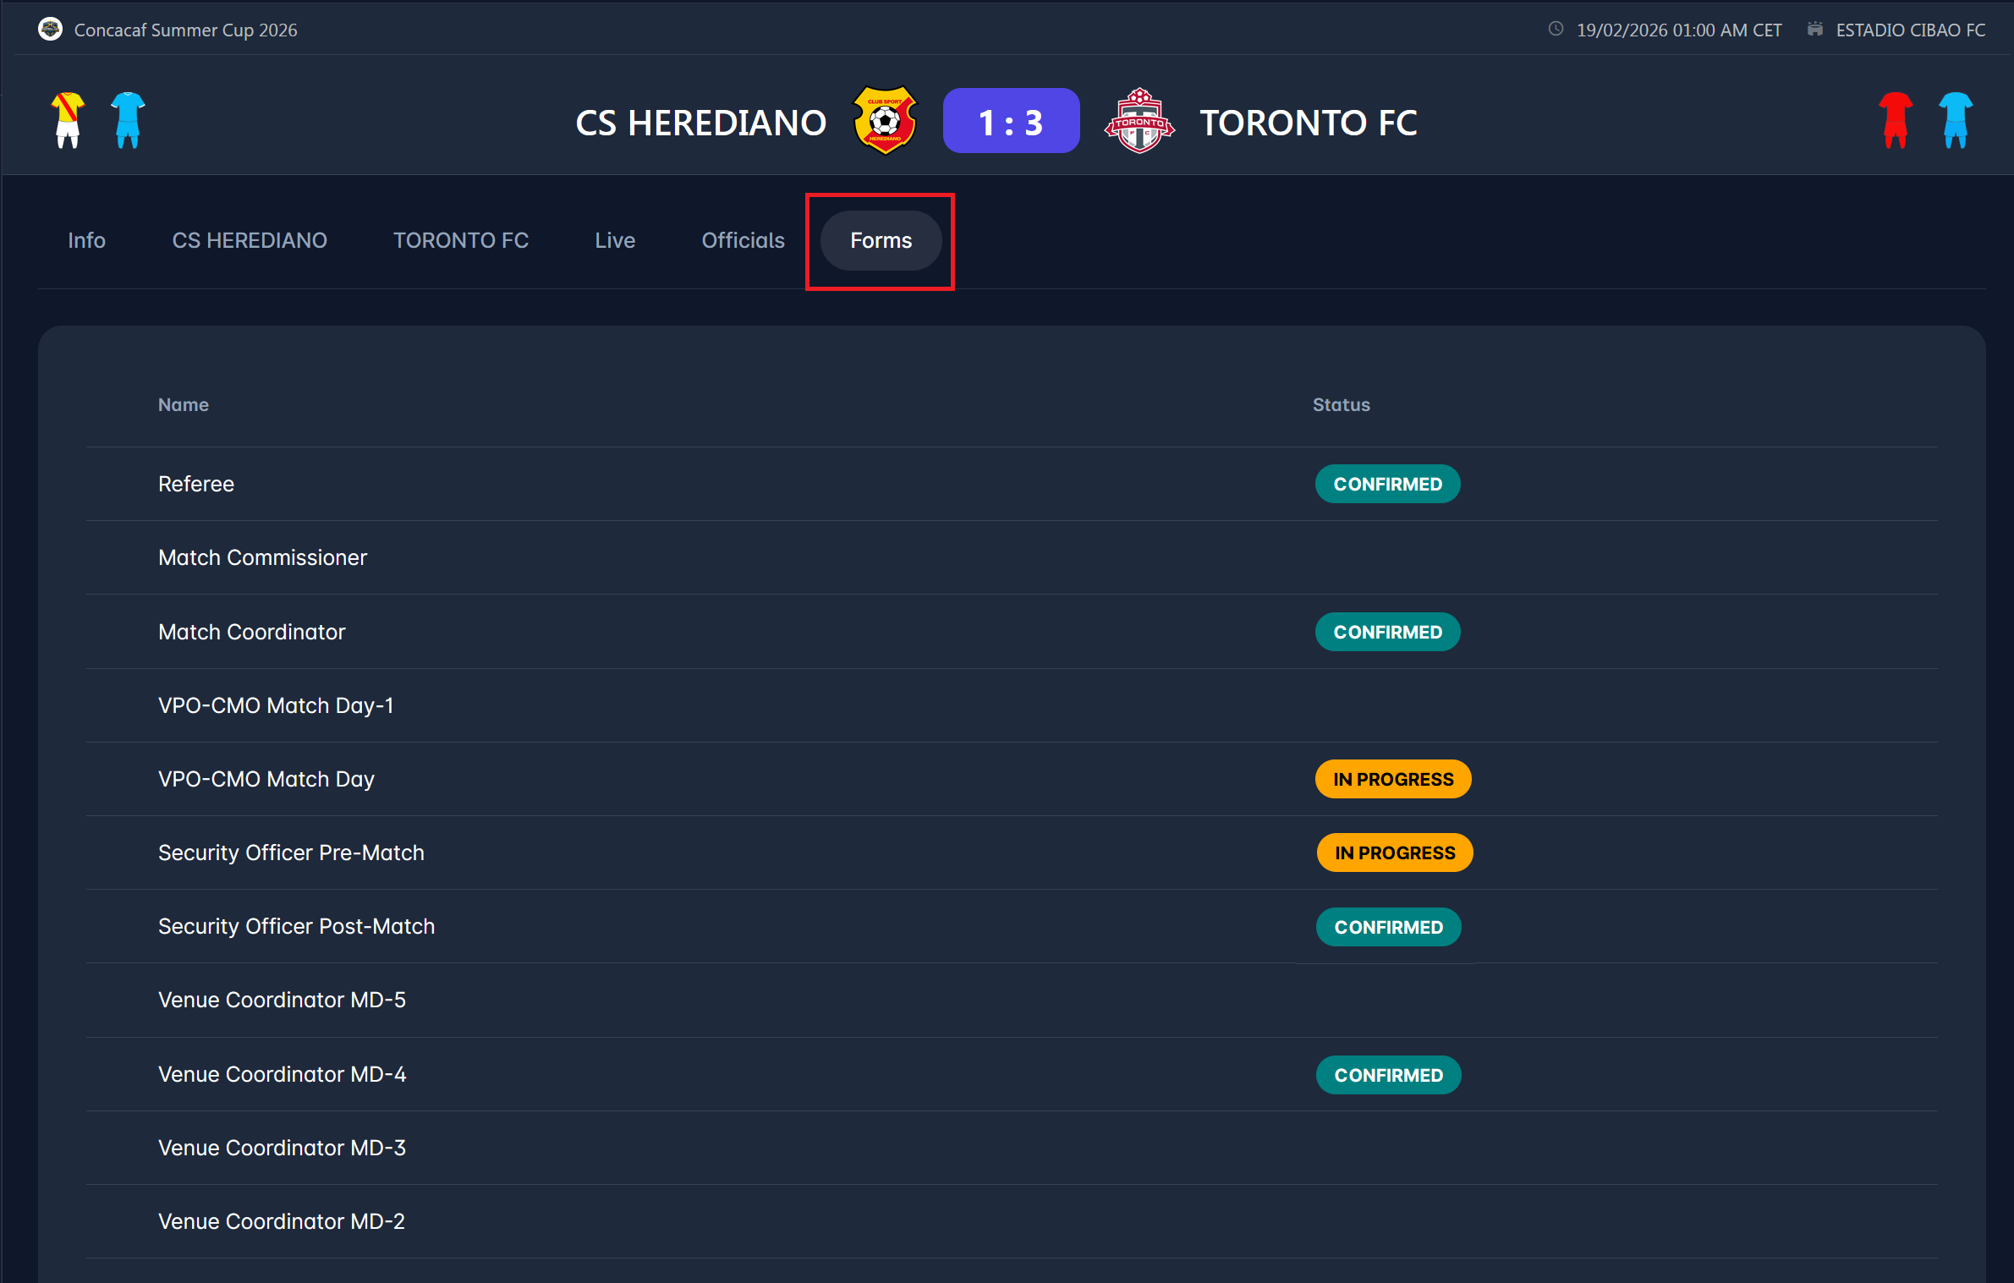
Task: Select Herediano's yellow home kit icon
Action: (x=68, y=120)
